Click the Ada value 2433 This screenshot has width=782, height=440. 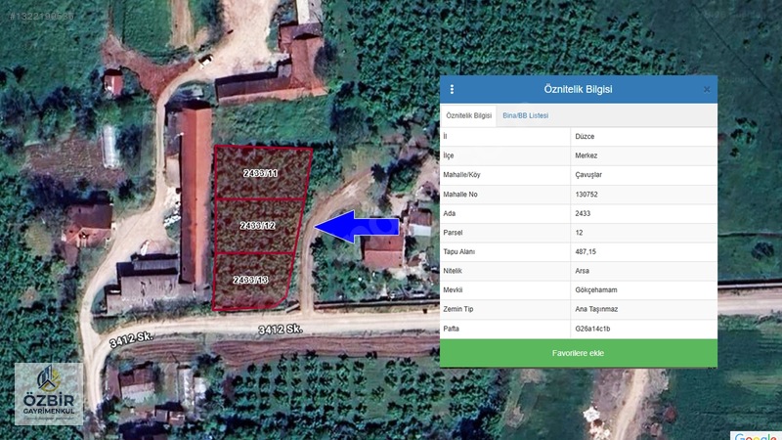click(x=583, y=213)
